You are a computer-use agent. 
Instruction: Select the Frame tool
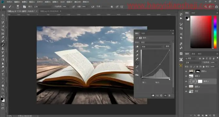click(3, 34)
